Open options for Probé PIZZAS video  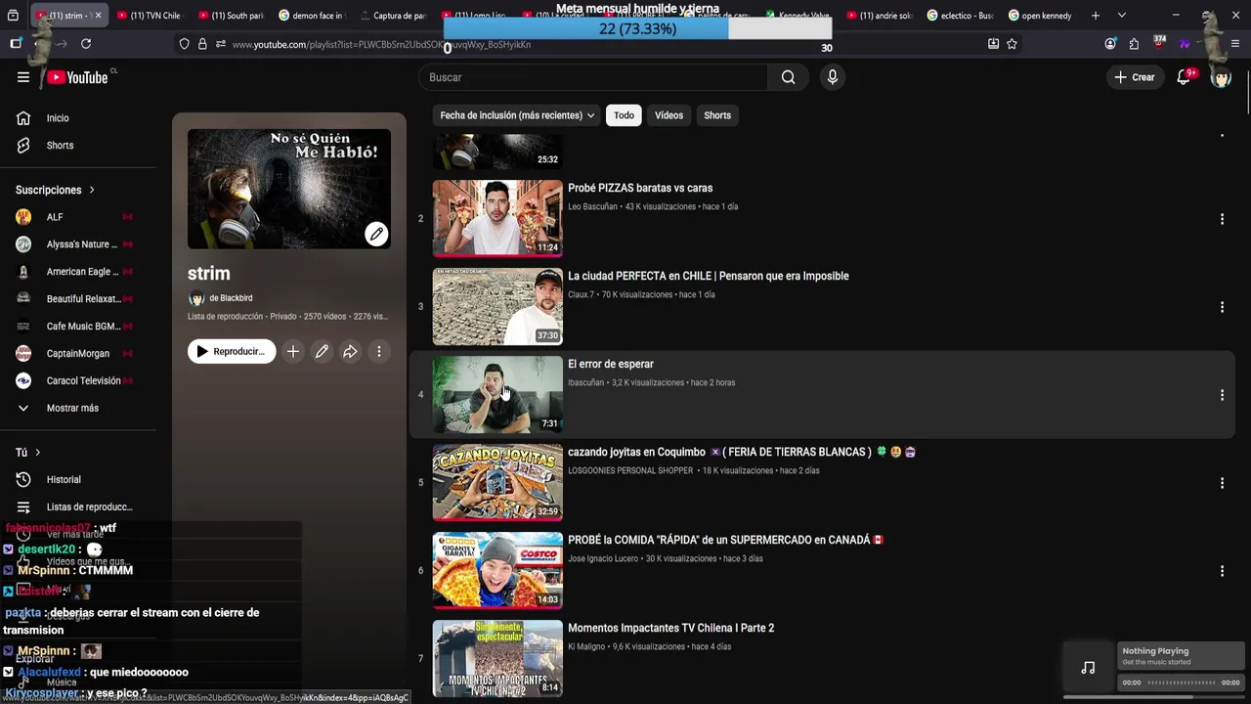(x=1222, y=219)
